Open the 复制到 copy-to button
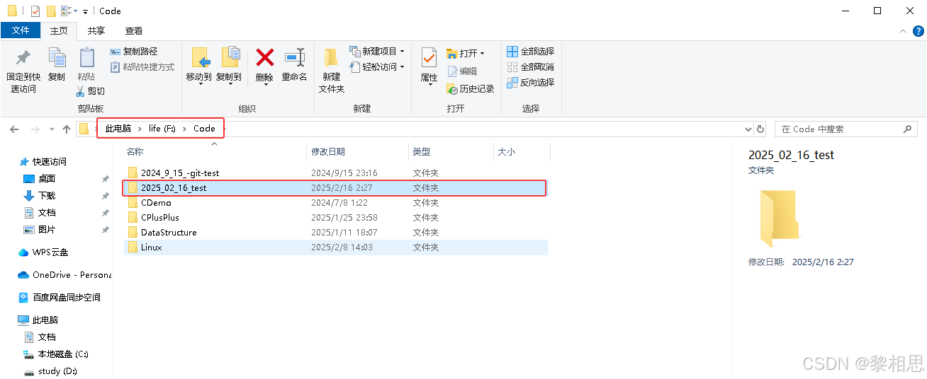Viewport: 927px width, 379px height. point(228,66)
